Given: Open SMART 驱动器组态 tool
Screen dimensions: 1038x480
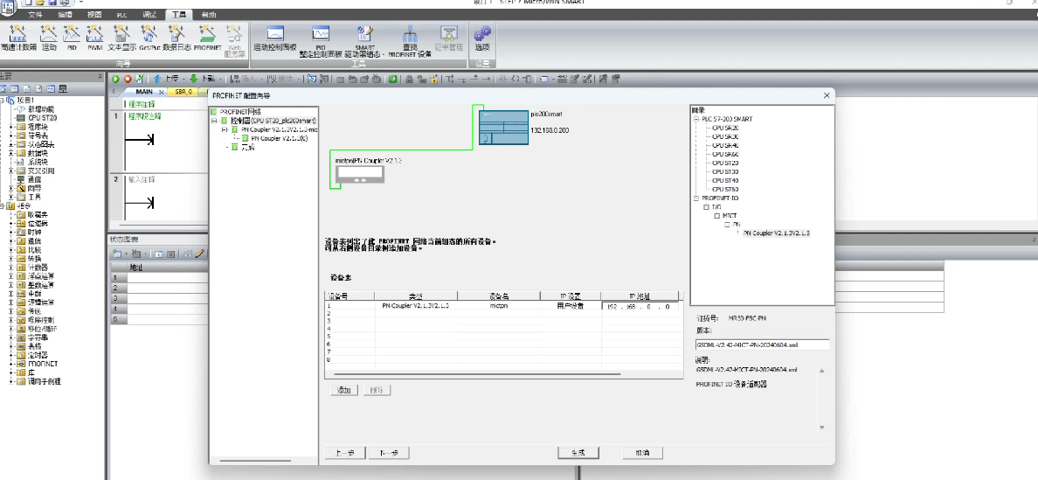Looking at the screenshot, I should pyautogui.click(x=364, y=42).
